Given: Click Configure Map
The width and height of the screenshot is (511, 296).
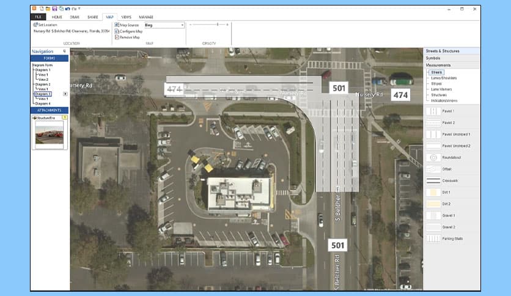Looking at the screenshot, I should pos(128,31).
